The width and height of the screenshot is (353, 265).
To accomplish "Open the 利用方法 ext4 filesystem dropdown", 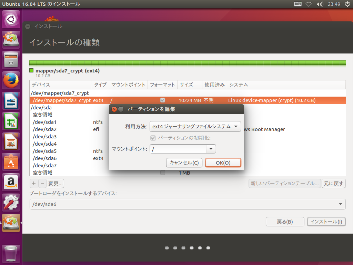I will pos(195,126).
